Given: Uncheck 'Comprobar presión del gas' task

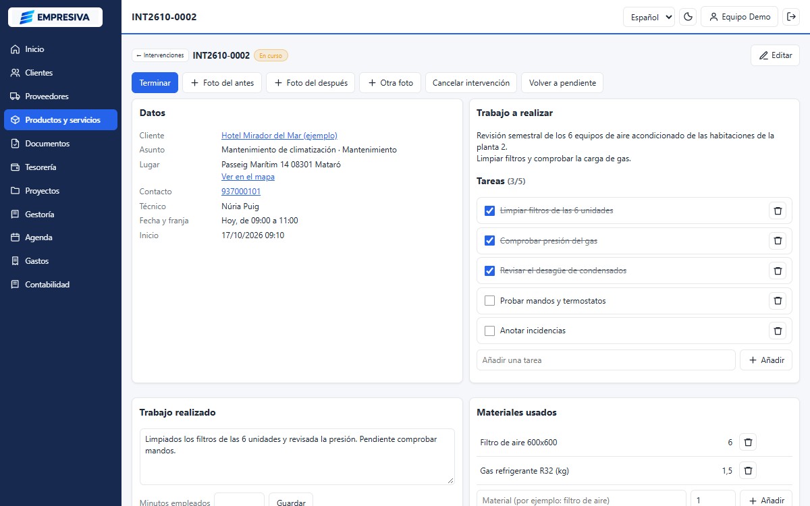Looking at the screenshot, I should pyautogui.click(x=490, y=241).
